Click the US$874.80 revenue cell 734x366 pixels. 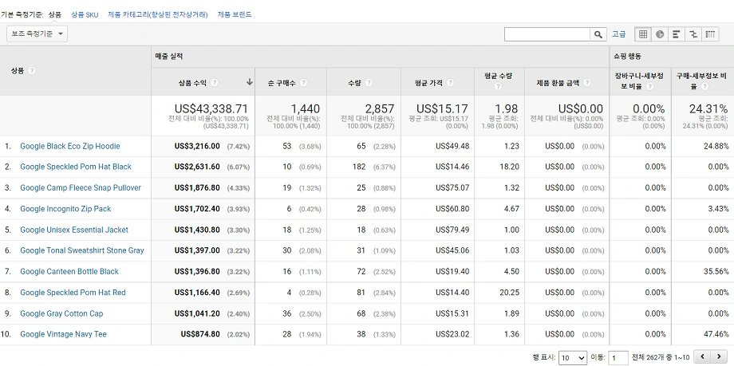(200, 334)
